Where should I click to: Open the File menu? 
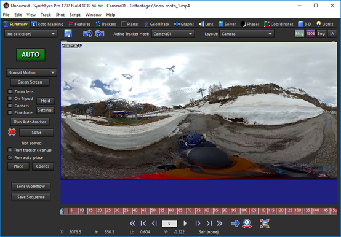6,15
